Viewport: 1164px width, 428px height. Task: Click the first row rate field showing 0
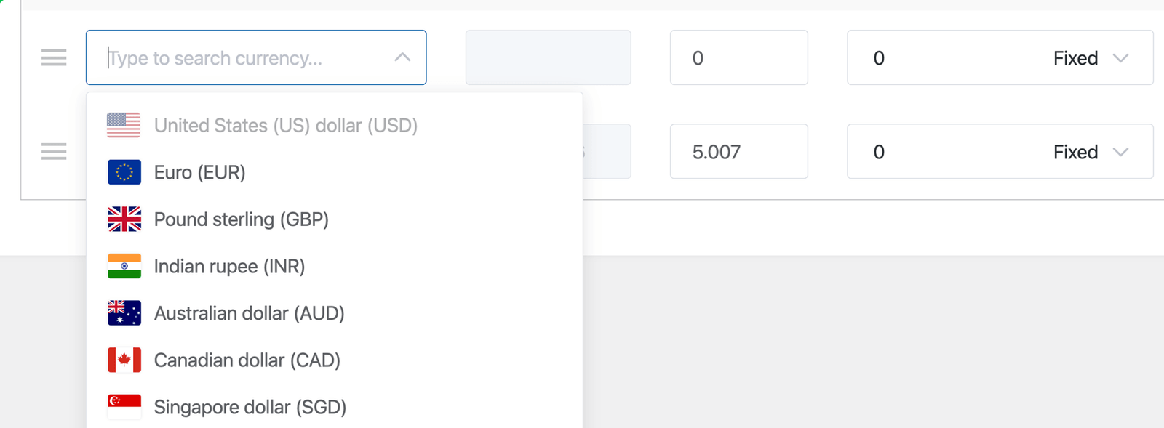pyautogui.click(x=738, y=58)
